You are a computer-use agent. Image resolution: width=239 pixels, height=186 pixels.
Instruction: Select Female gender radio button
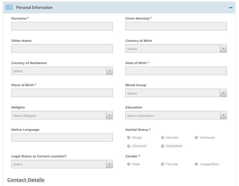coord(163,164)
